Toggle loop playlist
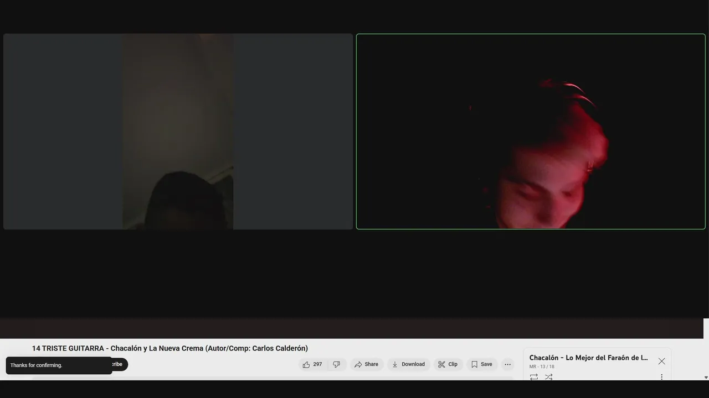This screenshot has width=709, height=398. [x=534, y=377]
